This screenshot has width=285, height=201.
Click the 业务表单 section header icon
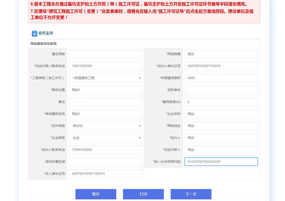tap(34, 33)
